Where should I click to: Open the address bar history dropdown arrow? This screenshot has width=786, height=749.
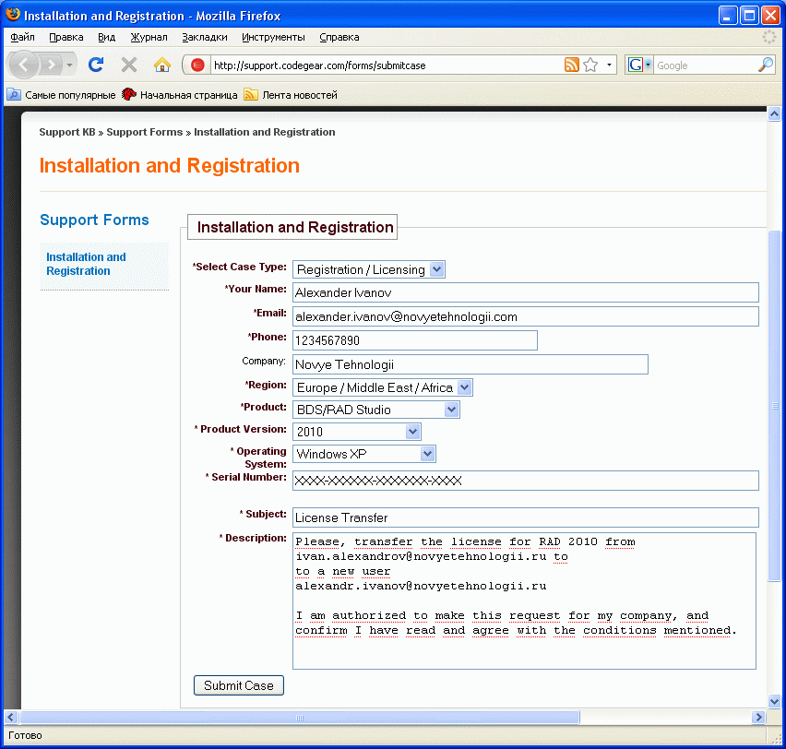click(609, 65)
